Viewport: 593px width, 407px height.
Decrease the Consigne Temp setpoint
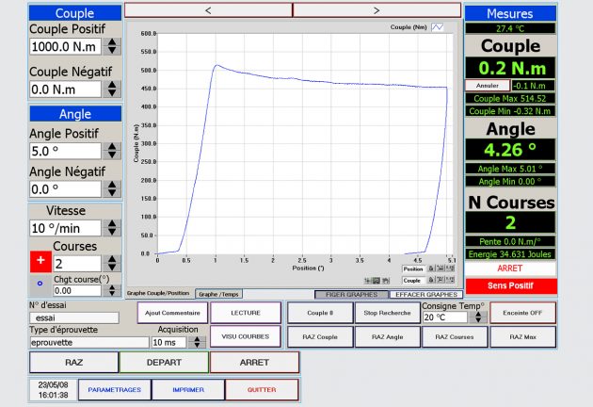(478, 320)
